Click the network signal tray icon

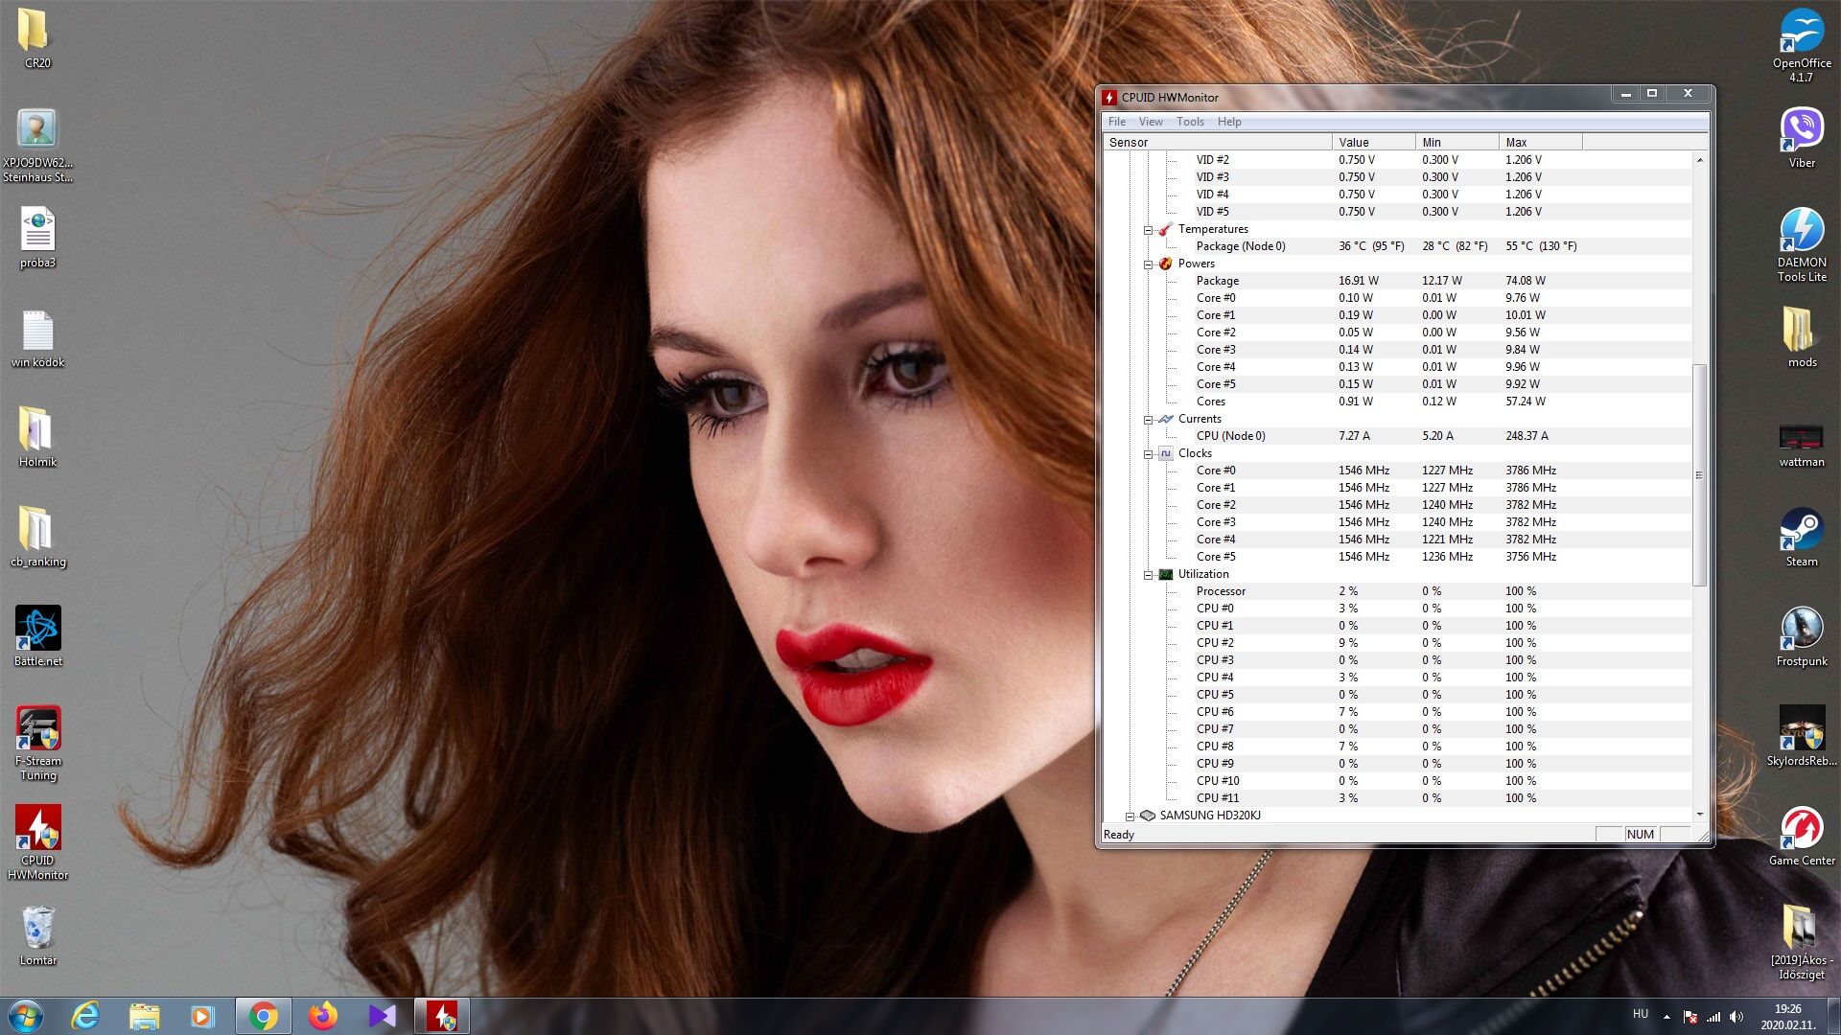coord(1713,1017)
